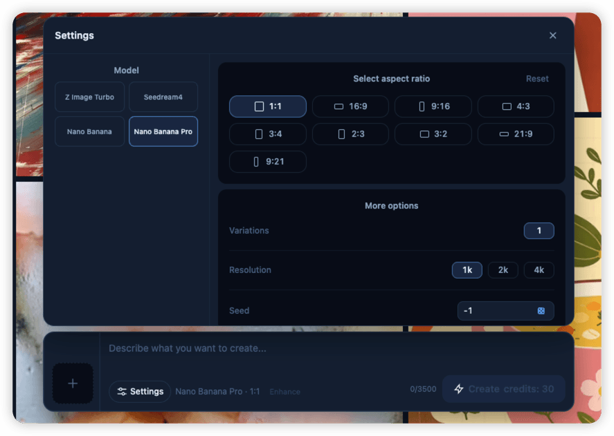This screenshot has height=436, width=614.
Task: Set aspect ratio to 3:4
Action: point(268,134)
